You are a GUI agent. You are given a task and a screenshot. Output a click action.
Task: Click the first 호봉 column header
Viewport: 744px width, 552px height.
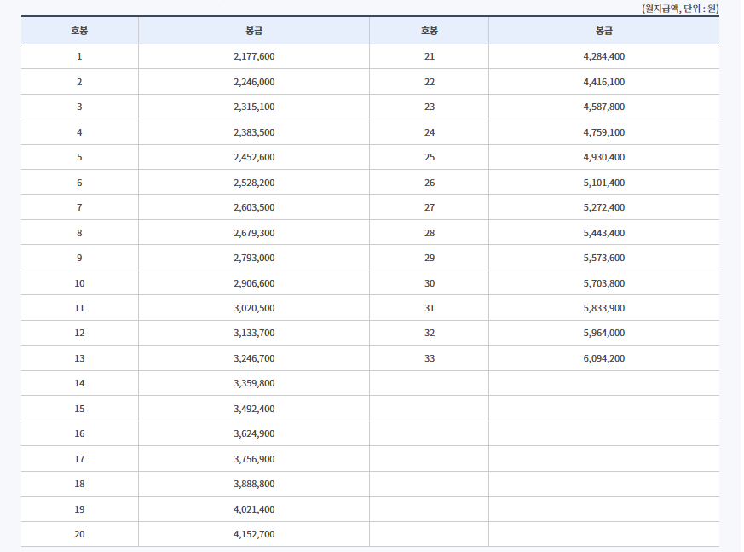click(79, 31)
